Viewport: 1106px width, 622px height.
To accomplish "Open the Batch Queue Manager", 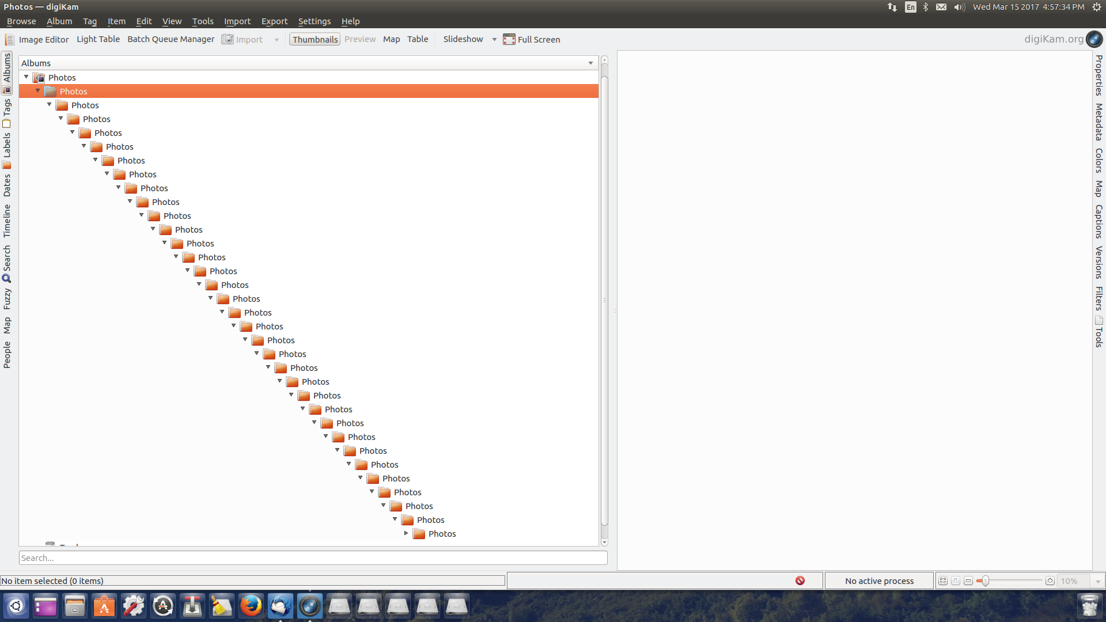I will [x=171, y=39].
